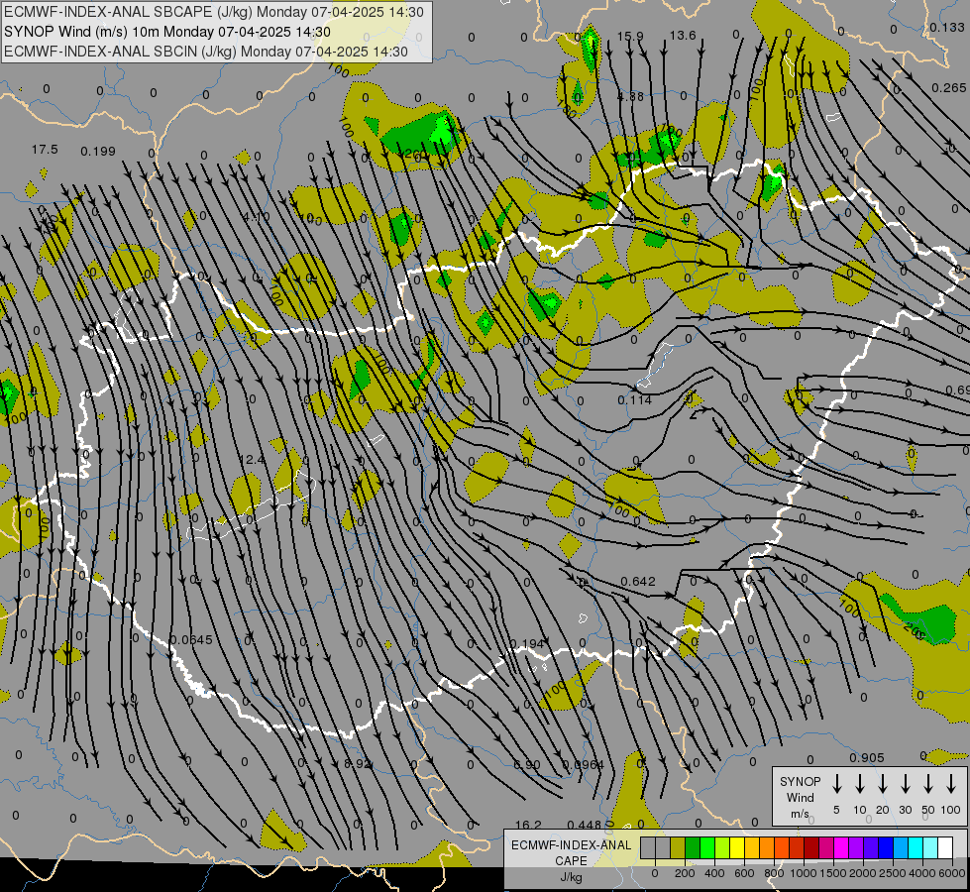Click the 600 tick on CAPE scale

(744, 873)
